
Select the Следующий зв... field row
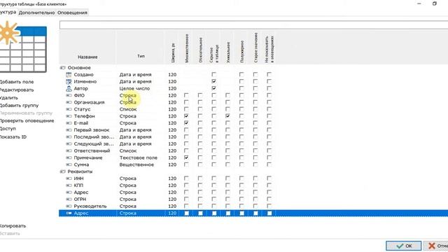pos(253,143)
